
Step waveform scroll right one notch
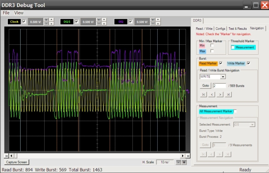click(183, 156)
